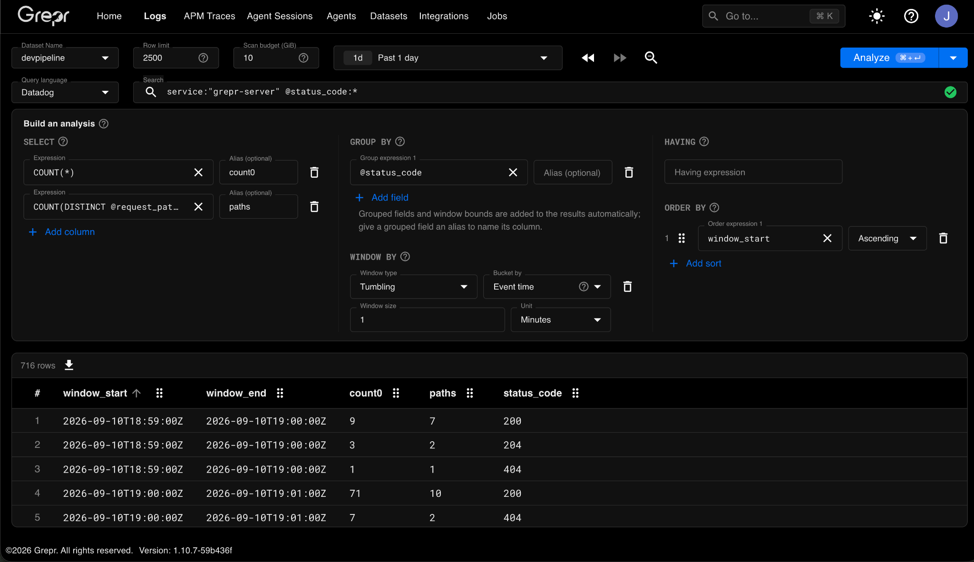Image resolution: width=974 pixels, height=562 pixels.
Task: Open the Window type Tumbling dropdown
Action: (413, 287)
